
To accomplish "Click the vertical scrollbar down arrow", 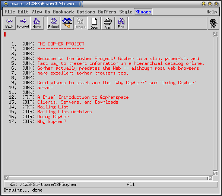I will click(x=215, y=173).
